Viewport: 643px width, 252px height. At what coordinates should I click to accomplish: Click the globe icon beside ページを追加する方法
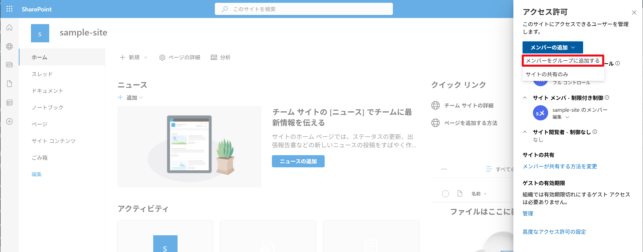[x=436, y=123]
